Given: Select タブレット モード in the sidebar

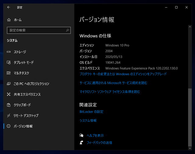Looking at the screenshot, I should coord(24,62).
